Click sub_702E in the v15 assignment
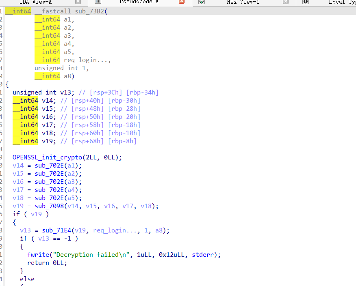356x286 pixels. [x=49, y=174]
